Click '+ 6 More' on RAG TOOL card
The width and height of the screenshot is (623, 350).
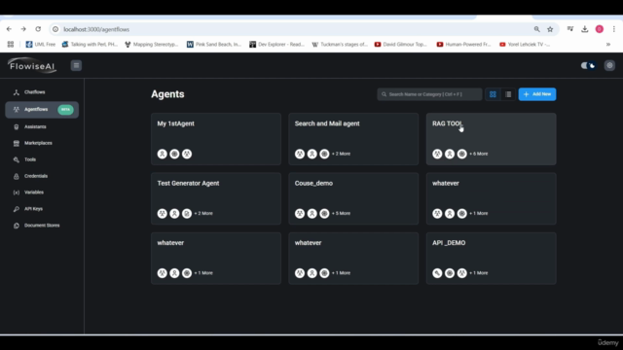click(x=478, y=154)
